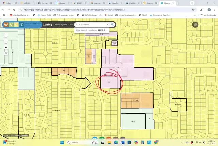
Task: Open All Bookmarks folder
Action: pyautogui.click(x=207, y=15)
